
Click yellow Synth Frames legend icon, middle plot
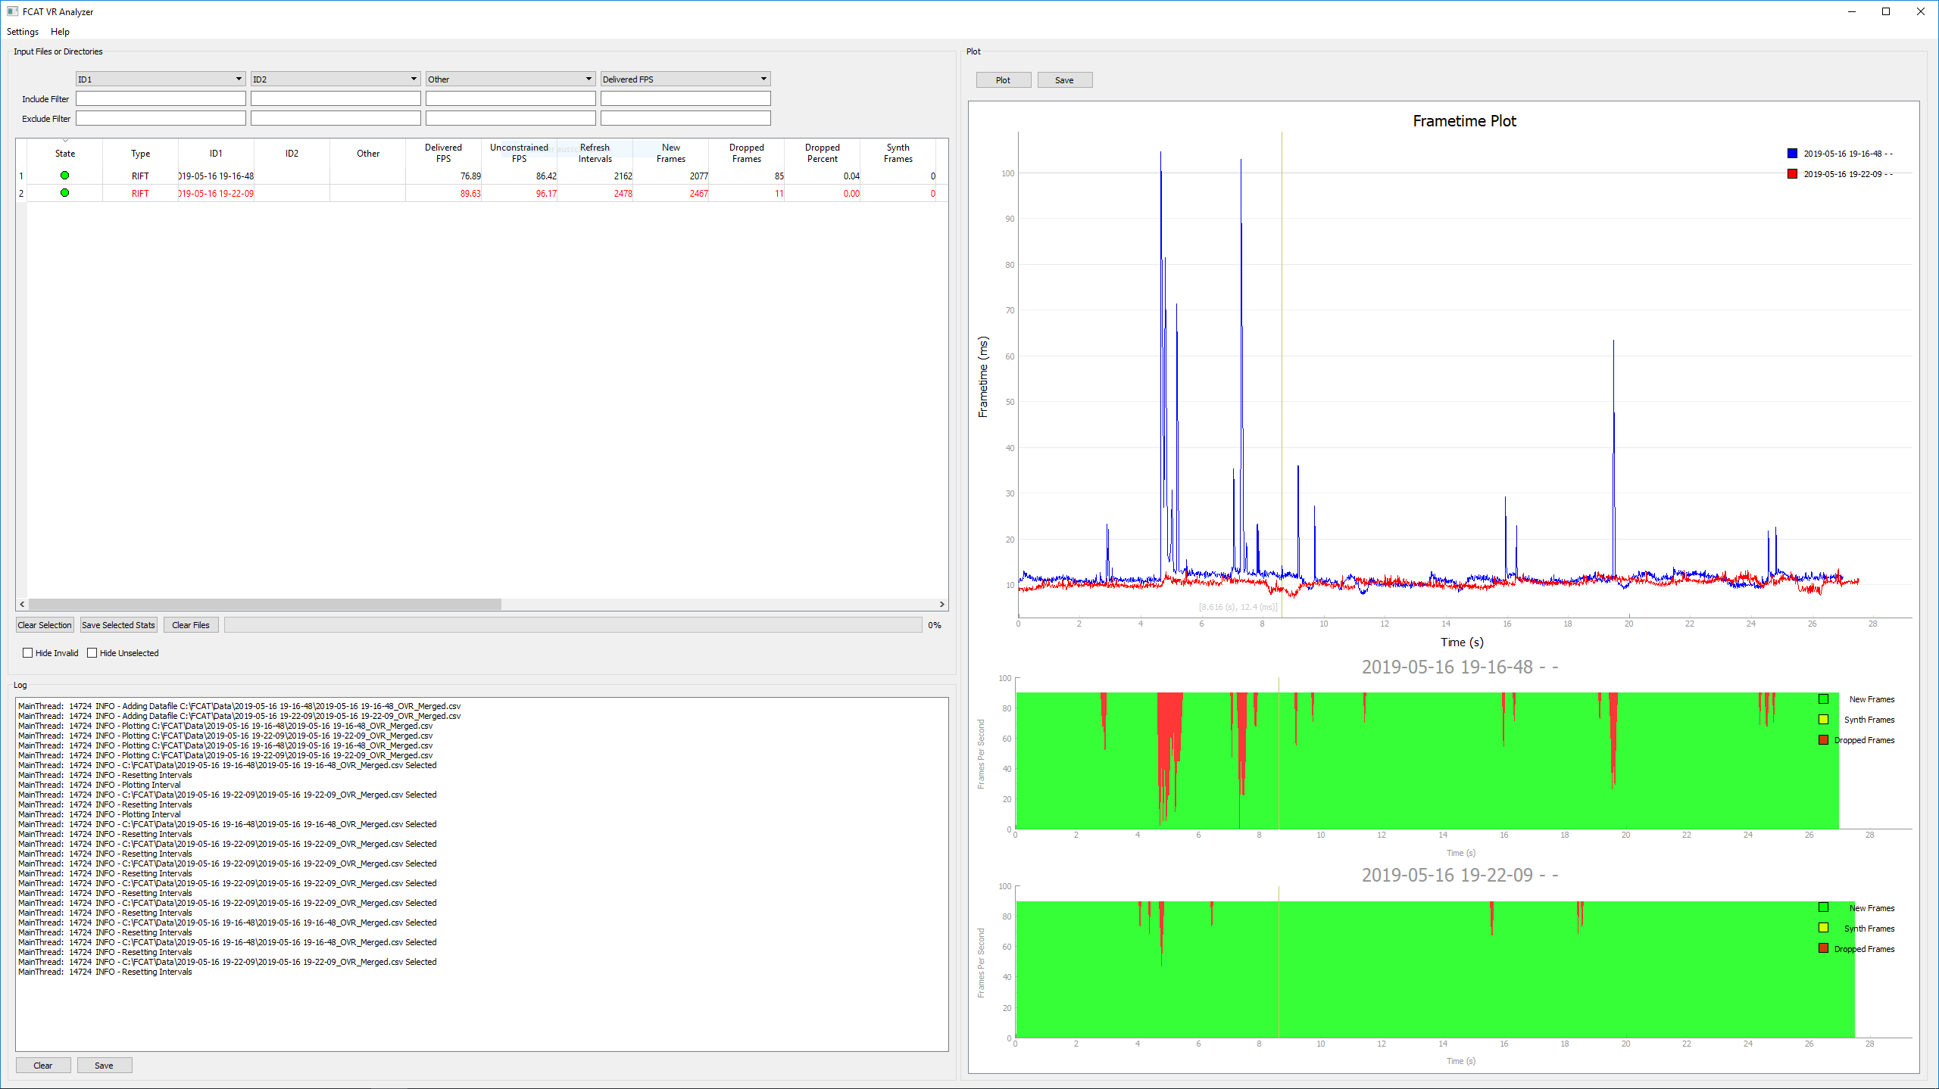[1823, 720]
